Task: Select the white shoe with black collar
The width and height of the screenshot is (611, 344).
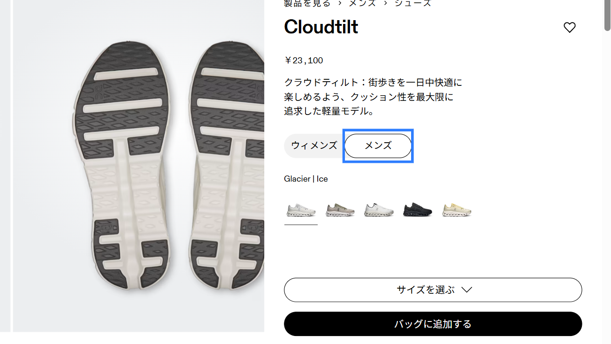Action: (379, 210)
